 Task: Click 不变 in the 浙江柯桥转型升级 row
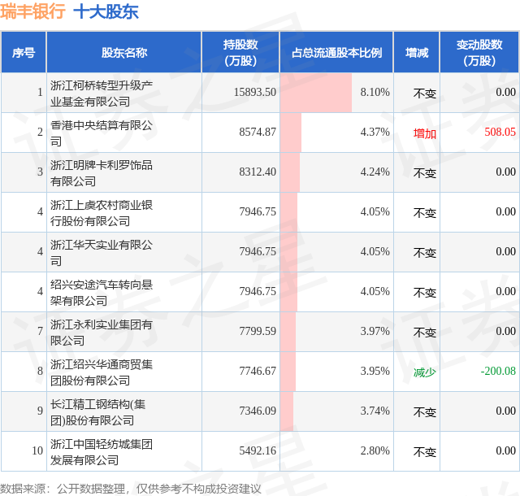[424, 94]
